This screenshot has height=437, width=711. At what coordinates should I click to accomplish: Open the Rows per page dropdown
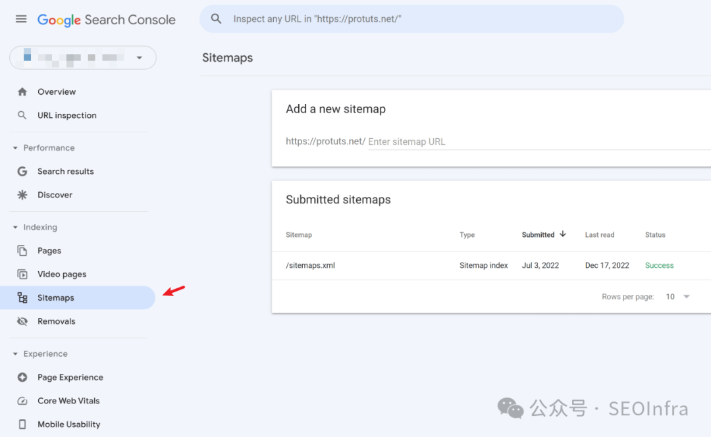pos(678,296)
